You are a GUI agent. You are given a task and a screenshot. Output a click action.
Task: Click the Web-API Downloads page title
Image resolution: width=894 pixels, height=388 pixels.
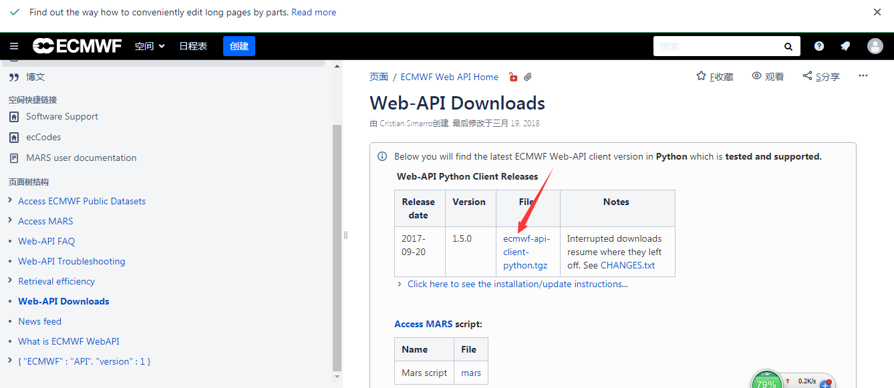tap(457, 103)
